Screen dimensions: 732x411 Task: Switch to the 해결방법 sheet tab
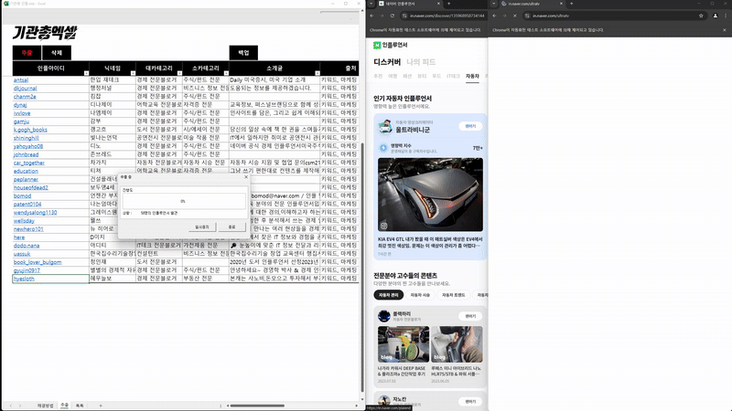tap(45, 406)
